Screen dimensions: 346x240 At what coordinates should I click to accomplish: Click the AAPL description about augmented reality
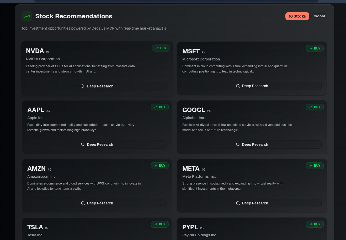[x=81, y=127]
